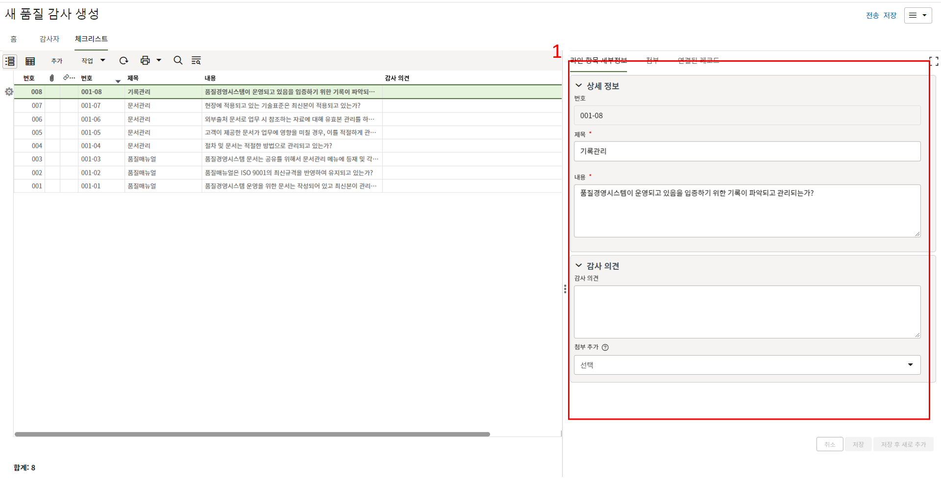941x480 pixels.
Task: Switch to the grid table view icon
Action: pyautogui.click(x=30, y=61)
